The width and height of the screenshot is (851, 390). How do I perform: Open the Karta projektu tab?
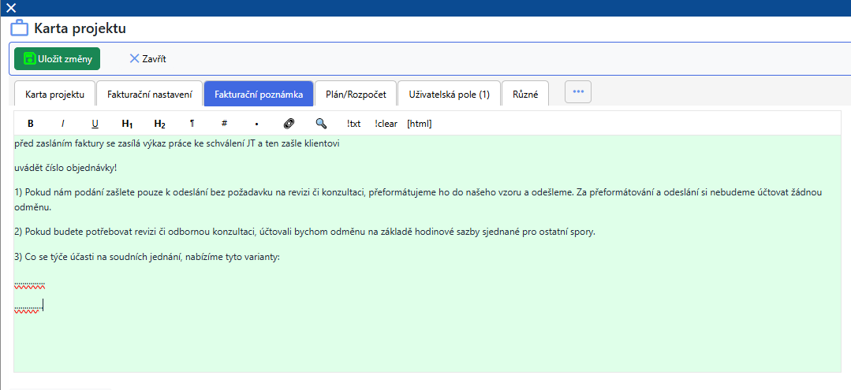point(54,94)
